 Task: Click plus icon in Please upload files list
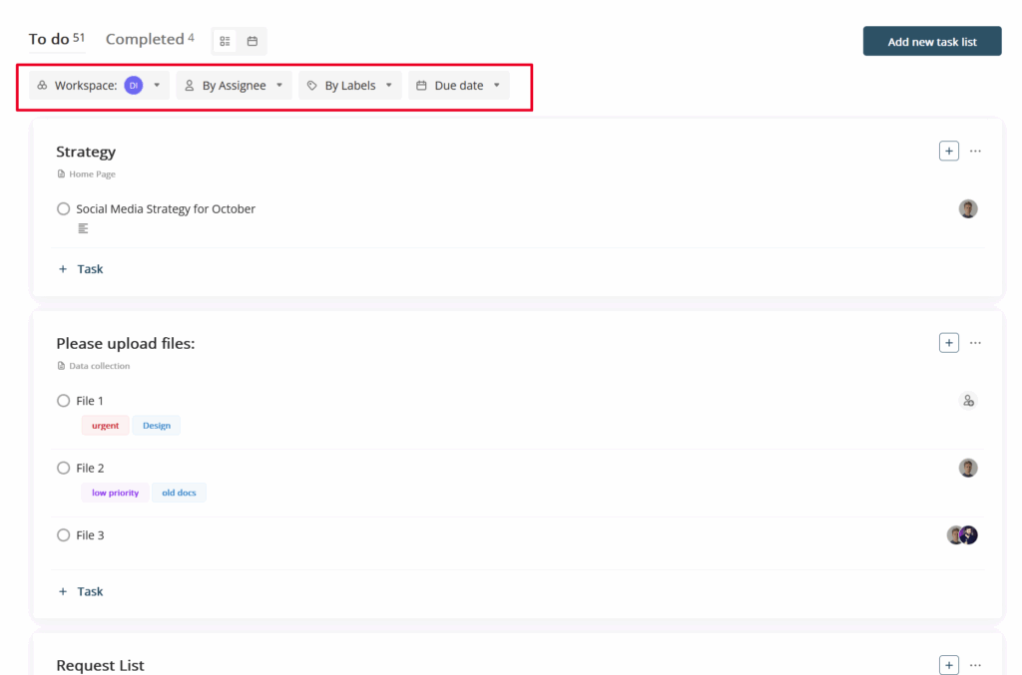click(x=948, y=343)
